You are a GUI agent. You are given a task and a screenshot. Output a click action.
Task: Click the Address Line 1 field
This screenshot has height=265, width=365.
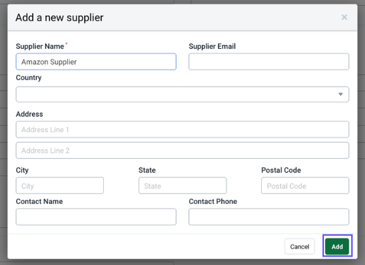tap(183, 130)
